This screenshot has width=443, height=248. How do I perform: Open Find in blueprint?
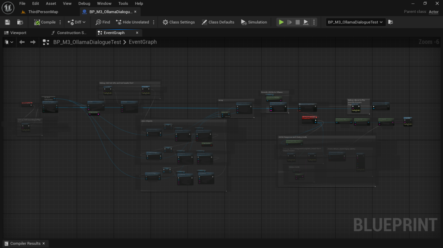point(103,22)
